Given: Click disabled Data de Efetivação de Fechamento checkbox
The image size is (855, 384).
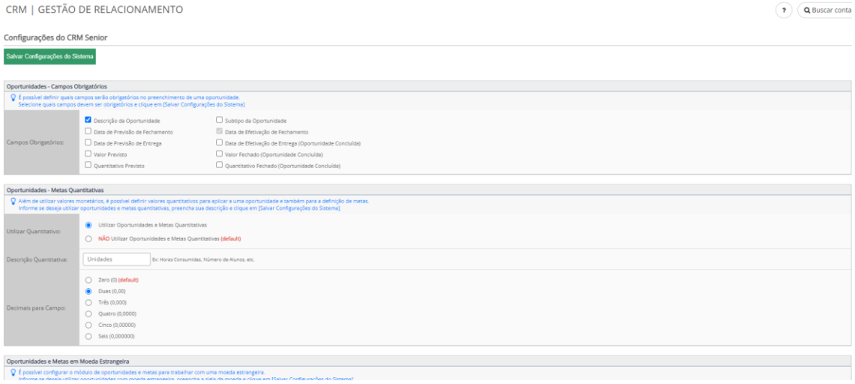Looking at the screenshot, I should click(219, 131).
